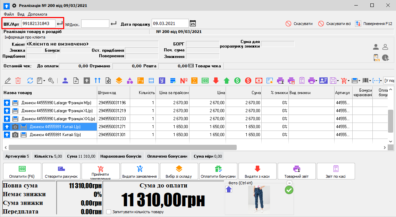396x217 pixels.
Task: Expand the barcode icon dropdown in toolbar
Action: click(x=370, y=81)
